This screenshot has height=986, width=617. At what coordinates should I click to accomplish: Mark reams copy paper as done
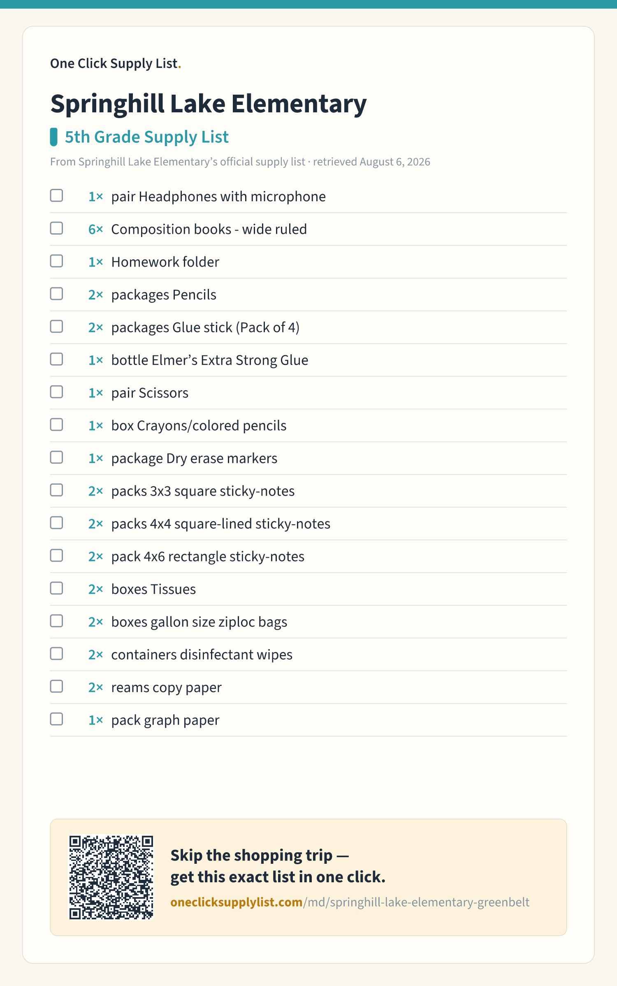56,686
